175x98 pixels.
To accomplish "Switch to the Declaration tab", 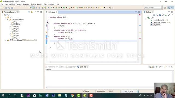I will (71, 67).
